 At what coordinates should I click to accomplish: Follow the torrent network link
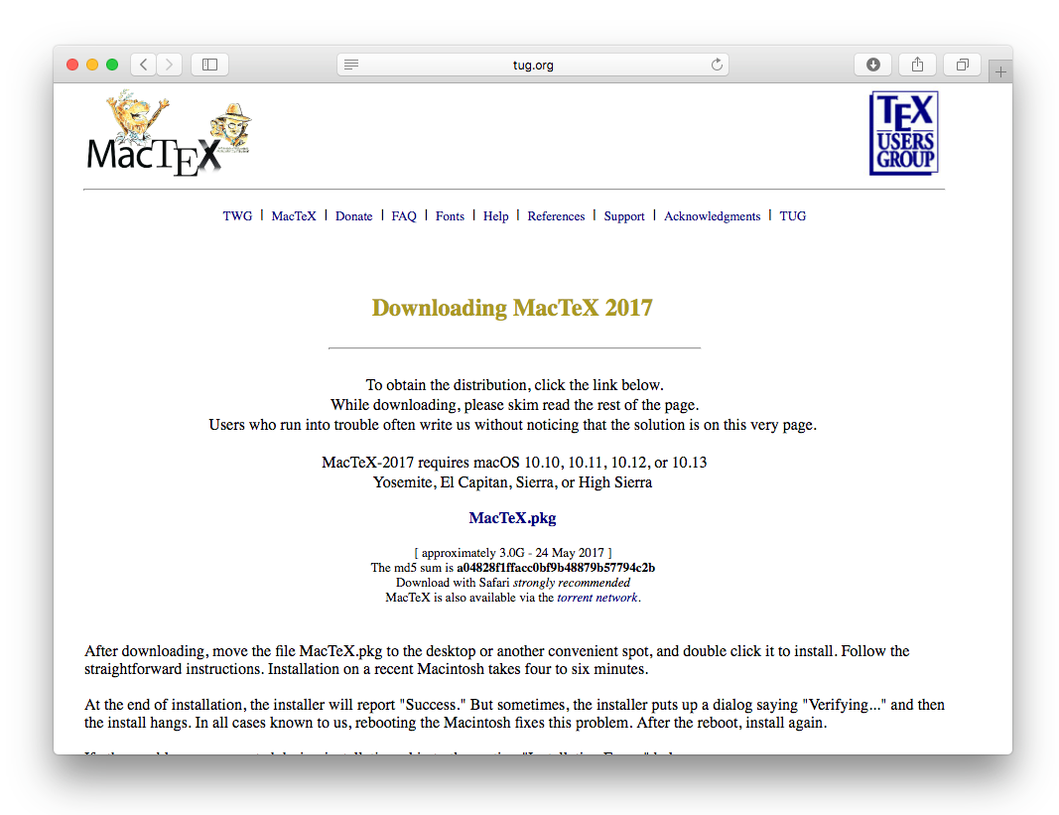pyautogui.click(x=597, y=598)
